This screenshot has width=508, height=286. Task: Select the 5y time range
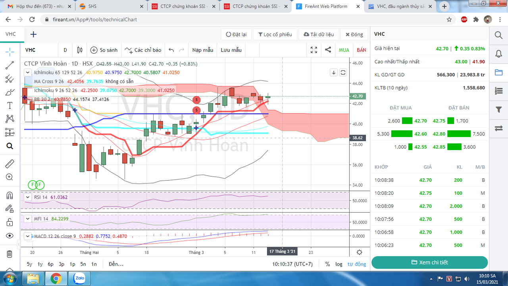(x=30, y=264)
